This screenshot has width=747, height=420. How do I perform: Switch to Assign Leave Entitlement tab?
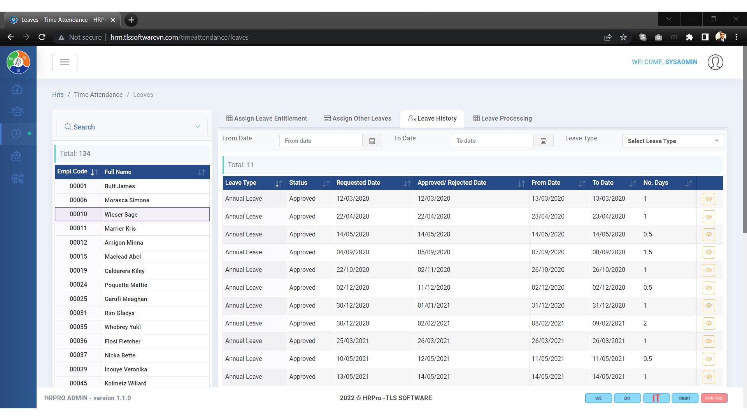267,119
